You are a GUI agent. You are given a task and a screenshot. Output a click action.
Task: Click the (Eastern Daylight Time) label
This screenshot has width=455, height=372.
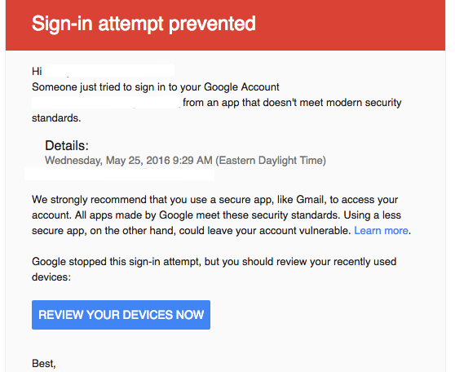pyautogui.click(x=271, y=160)
